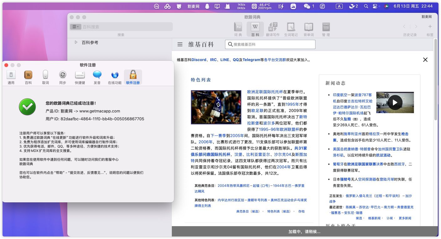
Task: Open the IRC link in the banner
Action: click(213, 60)
